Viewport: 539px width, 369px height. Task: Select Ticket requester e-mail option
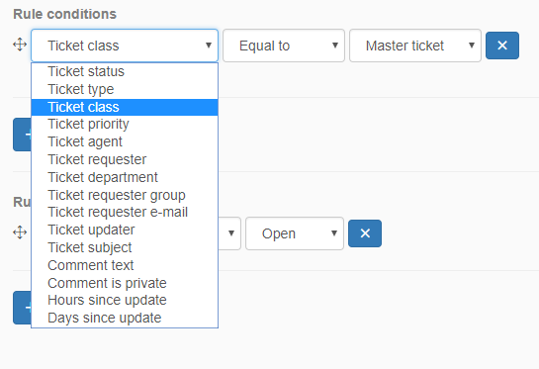125,212
